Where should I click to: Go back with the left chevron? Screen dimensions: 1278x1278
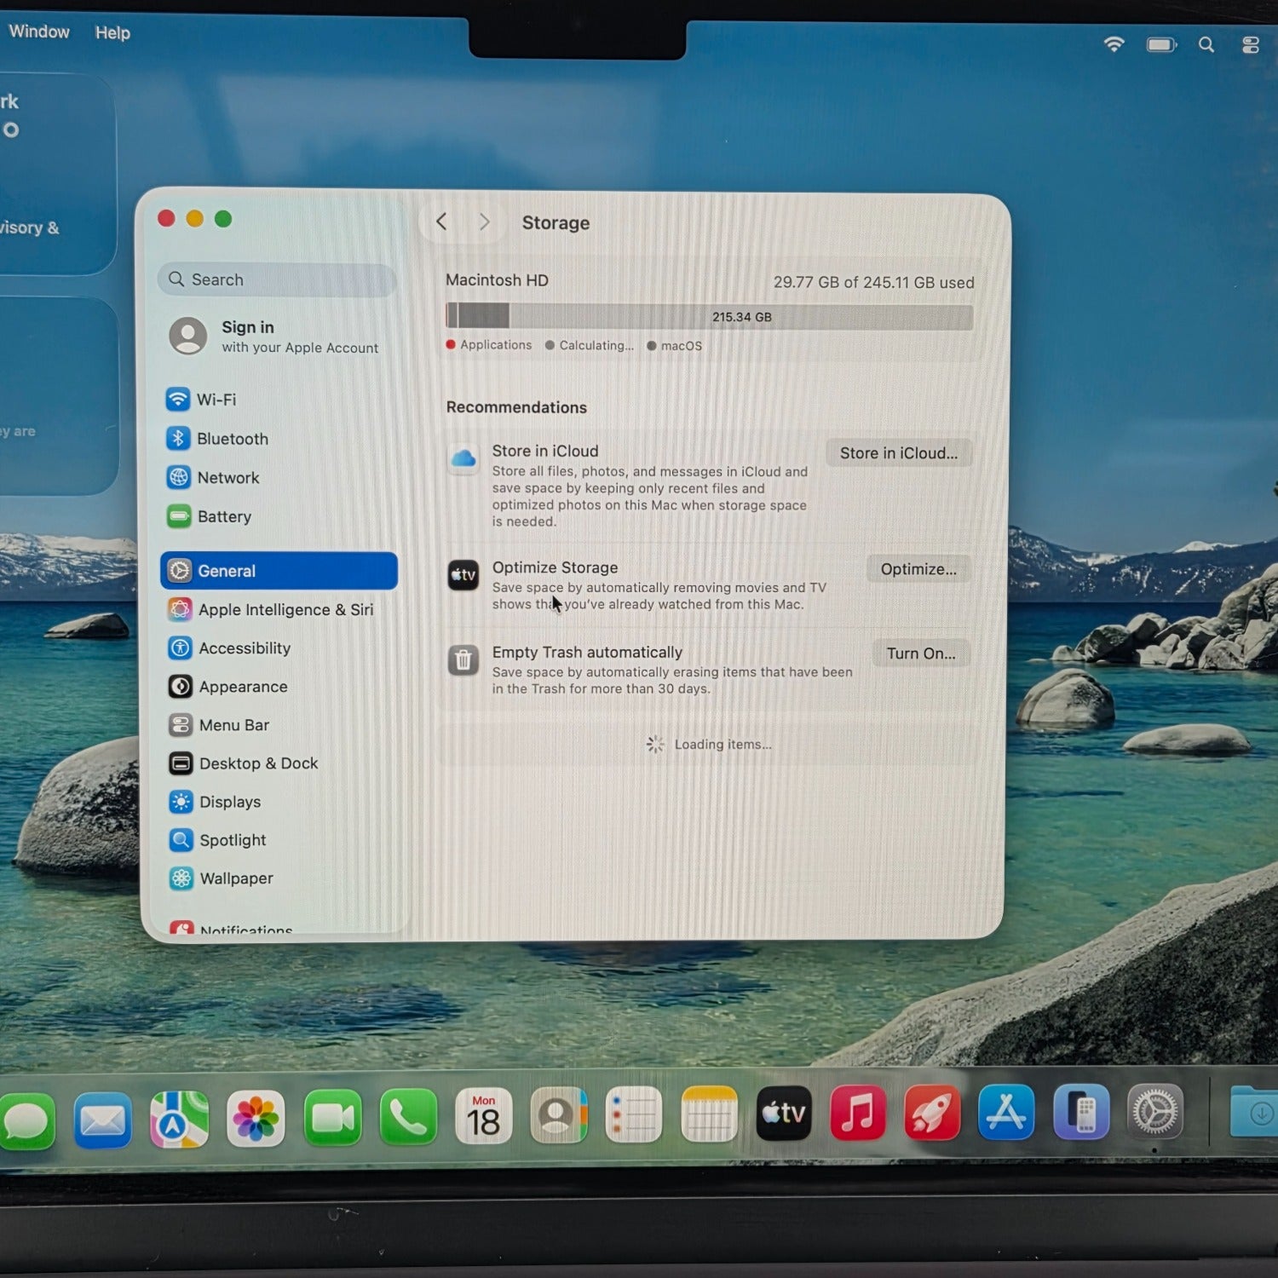tap(441, 222)
